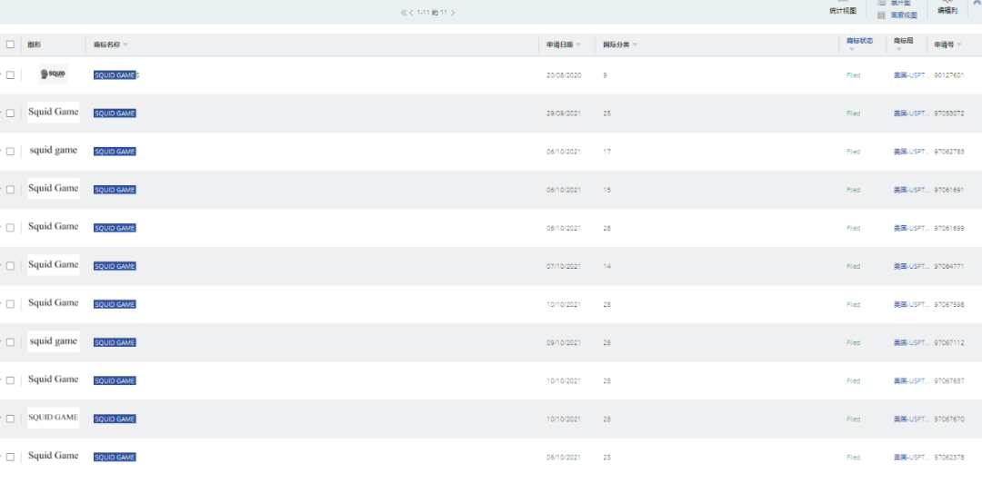Open the SQUID logo thumbnail for 90127601
The height and width of the screenshot is (483, 982).
click(x=54, y=74)
